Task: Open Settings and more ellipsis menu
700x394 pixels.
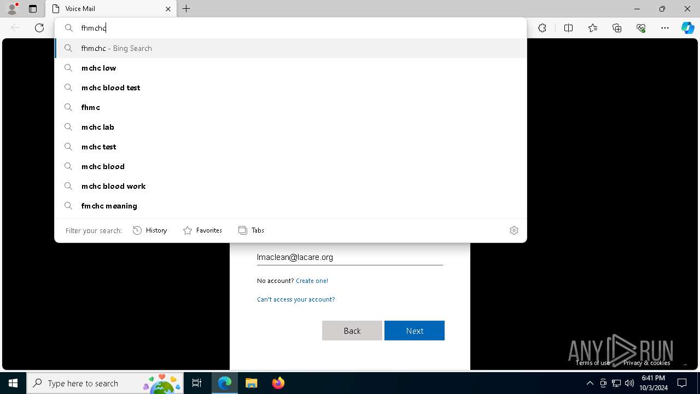Action: tap(665, 28)
